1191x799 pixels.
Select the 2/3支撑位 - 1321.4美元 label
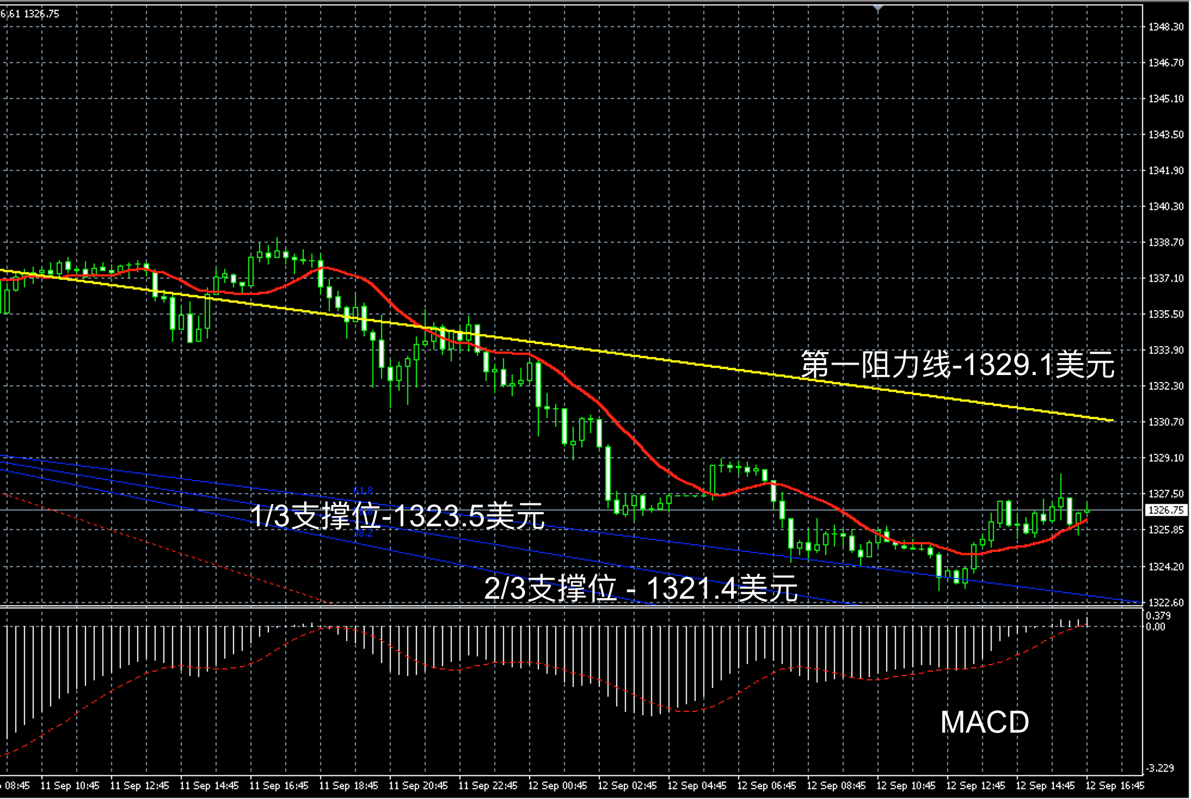pos(641,588)
